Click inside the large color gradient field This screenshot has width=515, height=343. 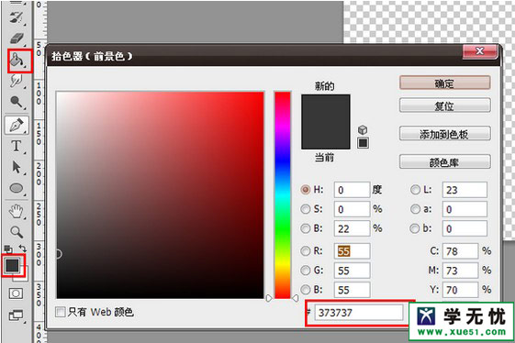pos(161,195)
